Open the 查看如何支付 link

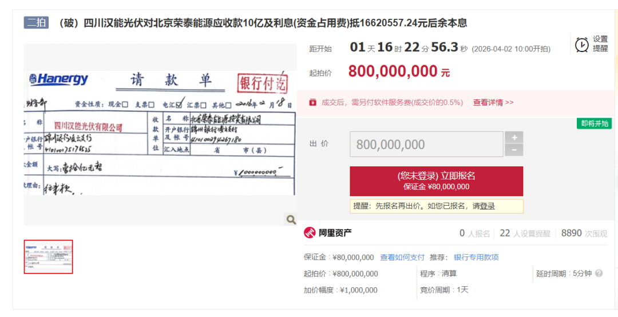tap(402, 257)
